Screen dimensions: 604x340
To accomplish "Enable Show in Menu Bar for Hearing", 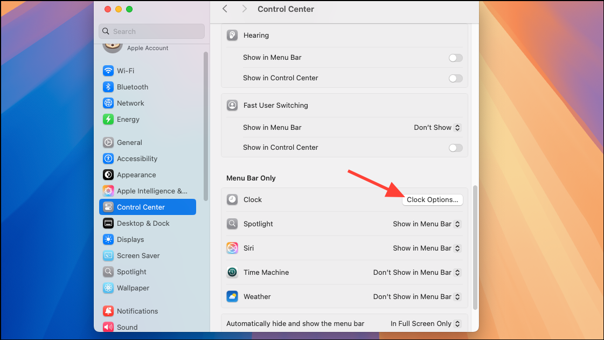I will coord(455,58).
